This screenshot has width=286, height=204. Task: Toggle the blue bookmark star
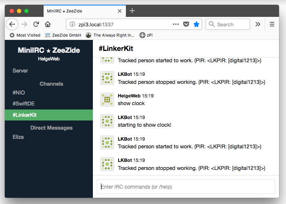click(196, 24)
